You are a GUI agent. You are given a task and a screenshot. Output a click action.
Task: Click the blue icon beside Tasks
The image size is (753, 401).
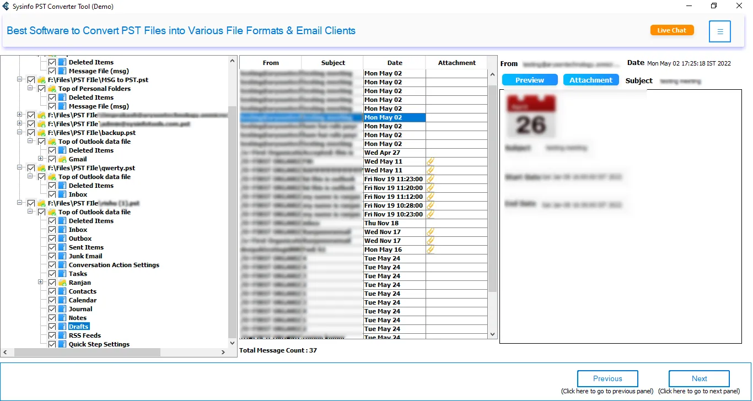pyautogui.click(x=62, y=274)
